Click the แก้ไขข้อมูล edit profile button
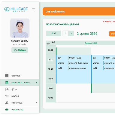115x115 pixels. click(20, 50)
